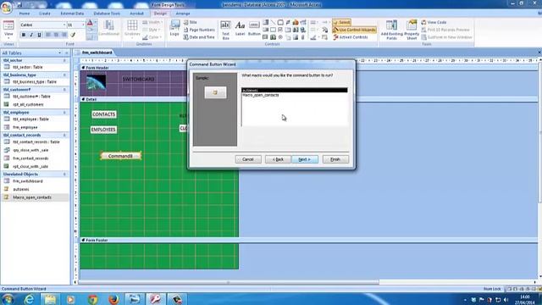Switch to the Acrobat ribbon tab

(136, 14)
